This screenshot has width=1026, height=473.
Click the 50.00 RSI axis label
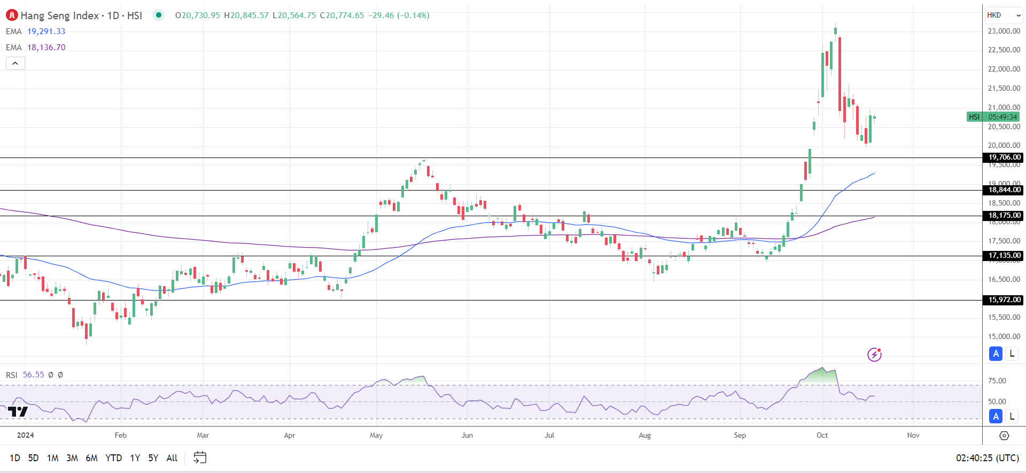997,401
